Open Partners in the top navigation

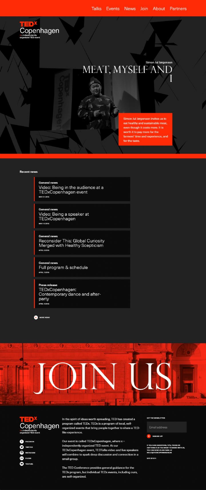[x=178, y=9]
